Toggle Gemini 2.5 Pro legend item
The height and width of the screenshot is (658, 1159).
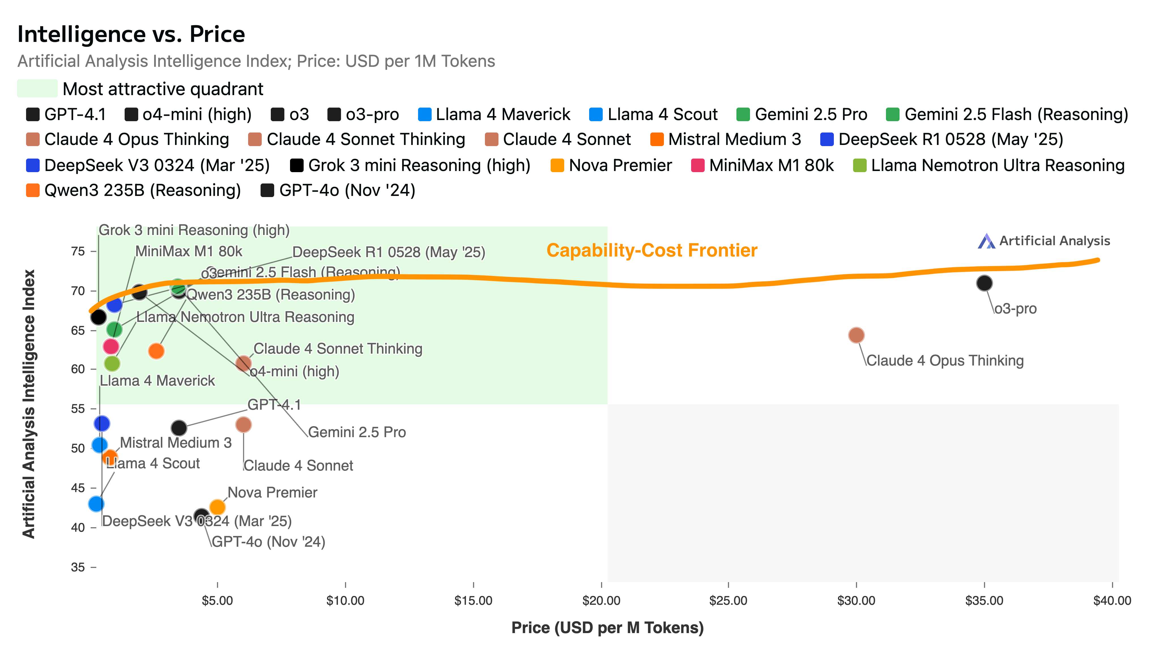point(802,115)
